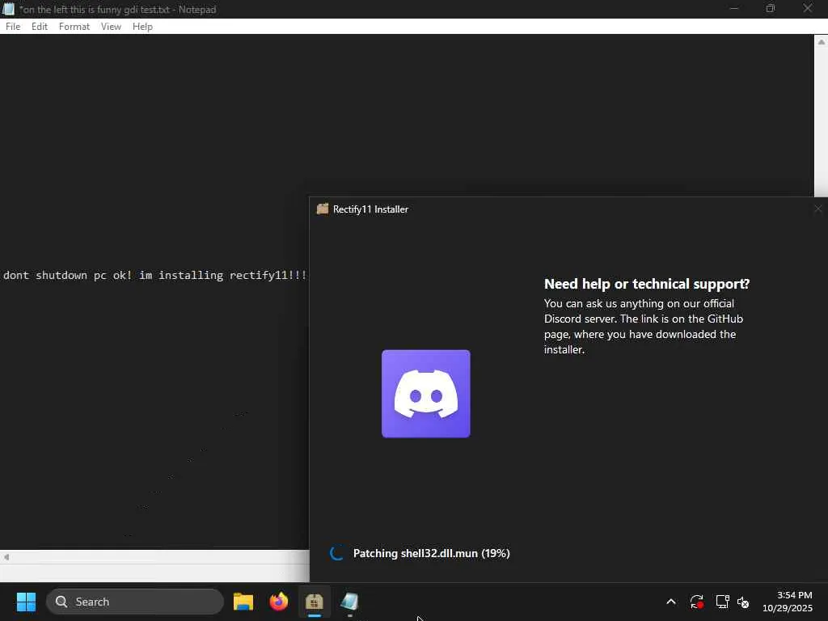Switch to the Rectify11 Installer taskbar icon
828x621 pixels.
[x=315, y=602]
